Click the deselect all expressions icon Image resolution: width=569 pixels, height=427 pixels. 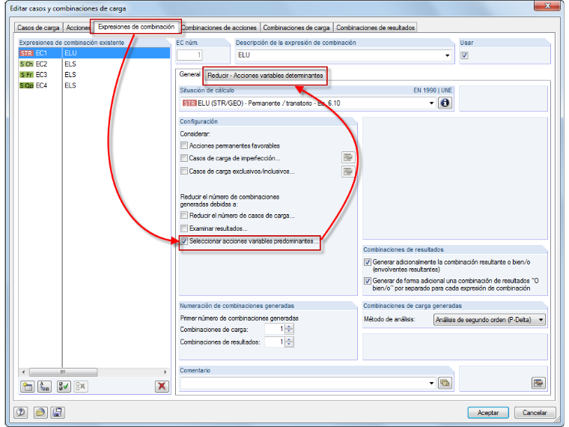[81, 387]
